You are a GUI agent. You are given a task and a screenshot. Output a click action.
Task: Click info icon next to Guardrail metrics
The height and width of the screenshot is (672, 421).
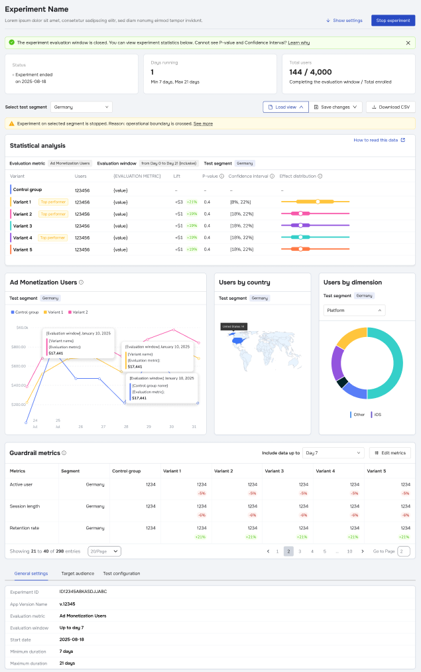click(x=64, y=453)
